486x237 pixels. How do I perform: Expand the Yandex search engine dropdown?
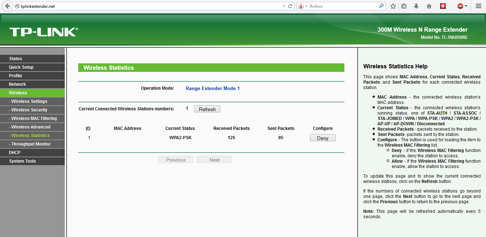coord(306,6)
